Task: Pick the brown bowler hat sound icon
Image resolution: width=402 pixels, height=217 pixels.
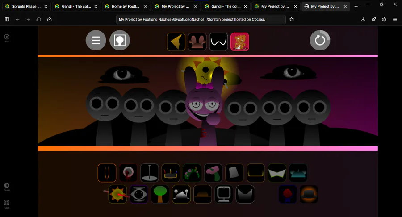Action: click(202, 194)
